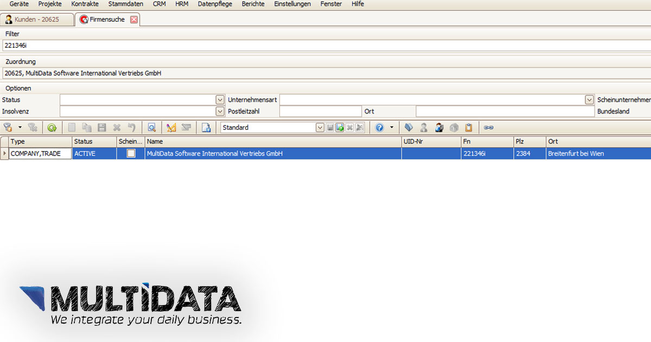Click the magnifier search icon in toolbar
The width and height of the screenshot is (651, 342).
(152, 128)
